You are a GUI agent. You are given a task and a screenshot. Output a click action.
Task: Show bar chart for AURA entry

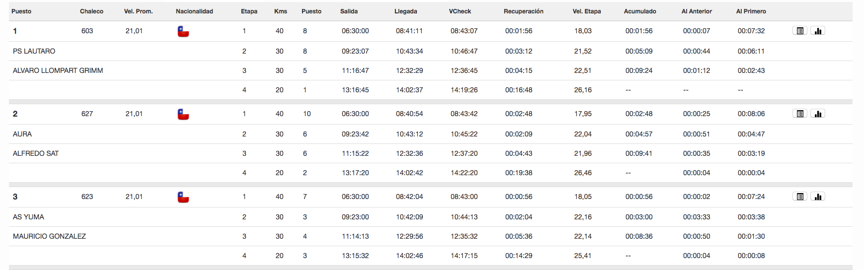(x=818, y=114)
